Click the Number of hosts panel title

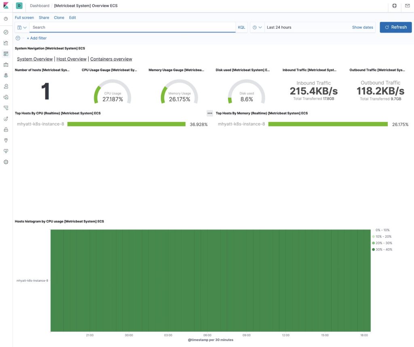(x=42, y=70)
